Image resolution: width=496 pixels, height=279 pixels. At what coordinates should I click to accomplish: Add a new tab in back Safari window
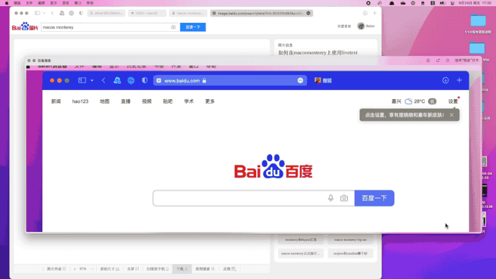tap(375, 13)
